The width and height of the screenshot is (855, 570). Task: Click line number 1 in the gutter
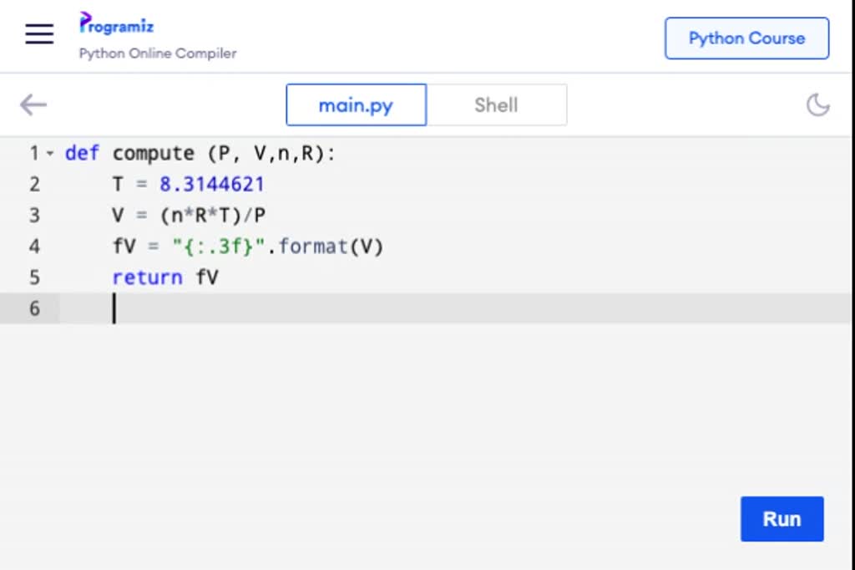click(x=33, y=153)
